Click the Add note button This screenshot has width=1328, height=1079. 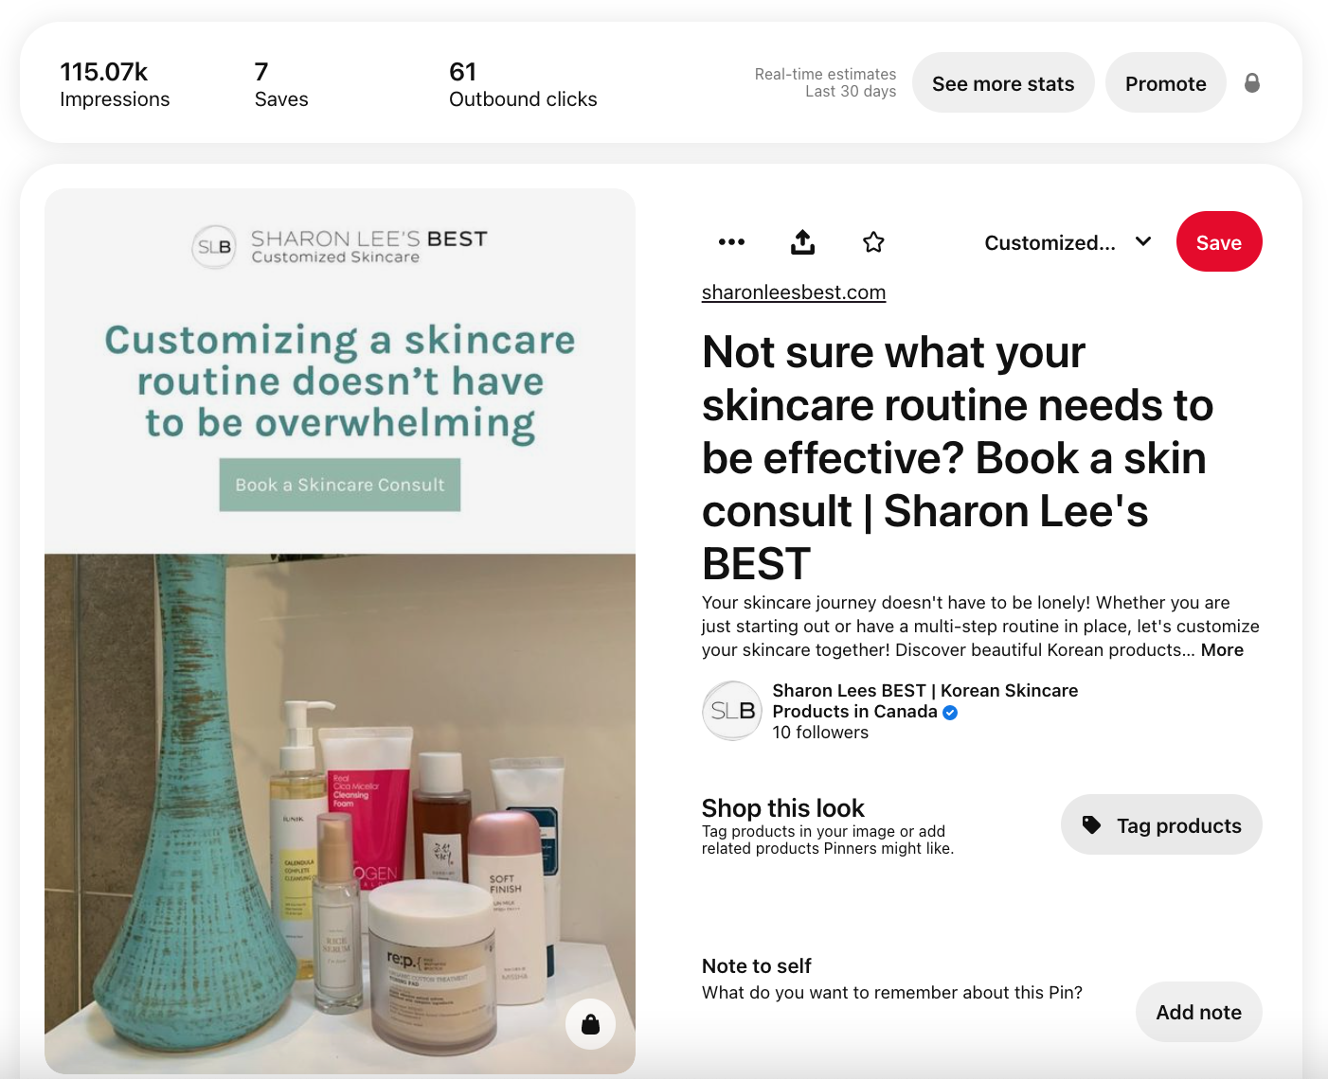(x=1199, y=1012)
